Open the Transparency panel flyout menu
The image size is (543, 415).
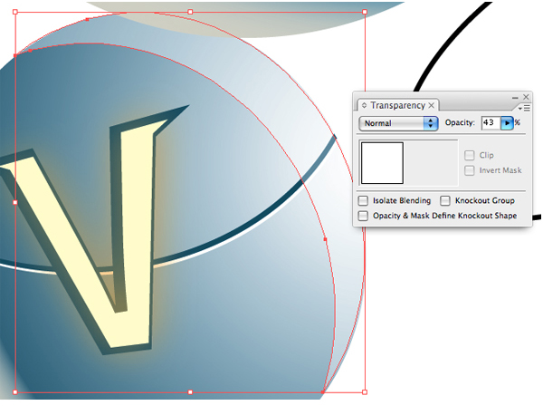pos(525,109)
